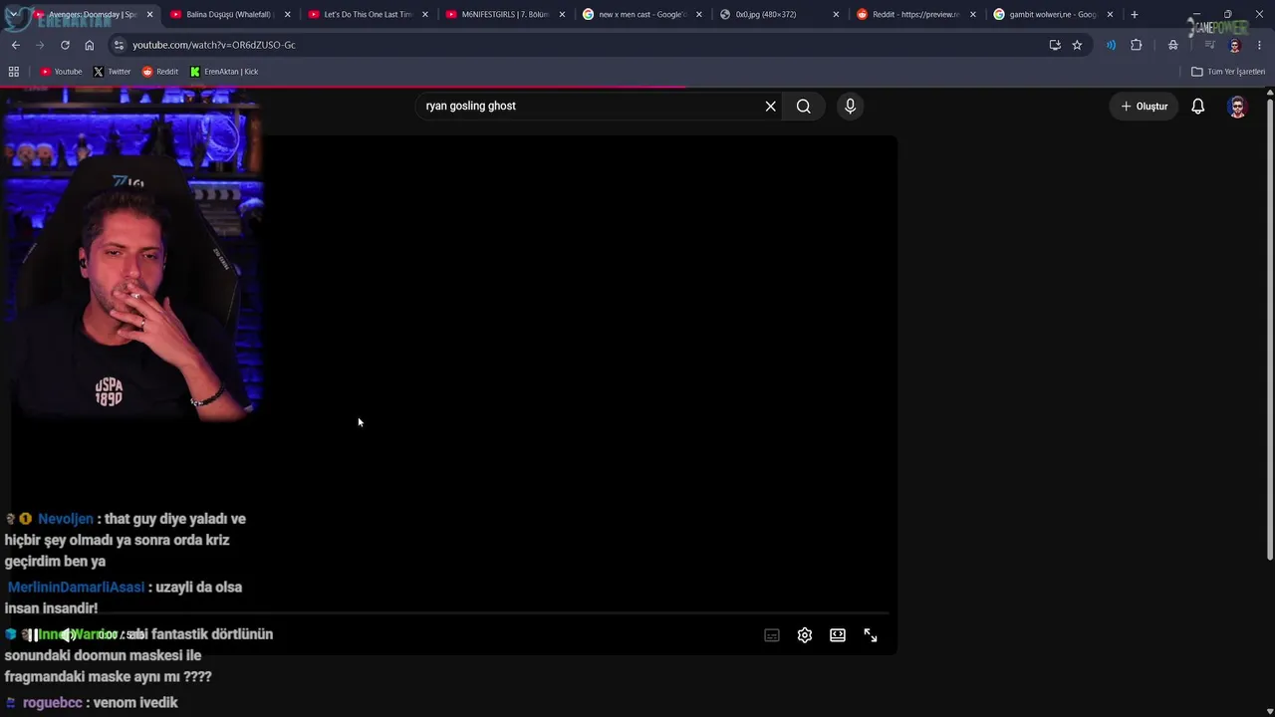Click the Oluştur create button
Screen dimensions: 1275x717
1144,107
